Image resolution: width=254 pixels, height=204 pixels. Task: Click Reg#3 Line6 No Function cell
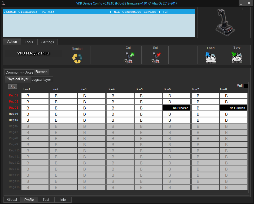(177, 108)
